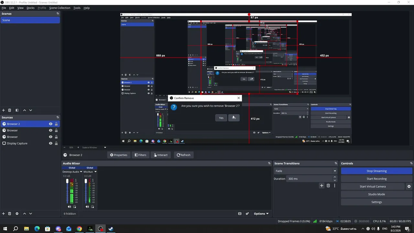This screenshot has width=414, height=233.
Task: Open advanced audio properties in Audio Mixer
Action: click(247, 214)
